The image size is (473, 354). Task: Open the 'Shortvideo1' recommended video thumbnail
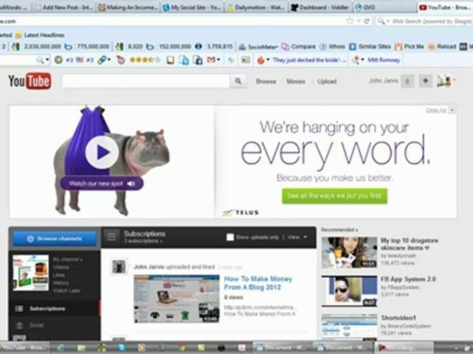[x=349, y=327]
